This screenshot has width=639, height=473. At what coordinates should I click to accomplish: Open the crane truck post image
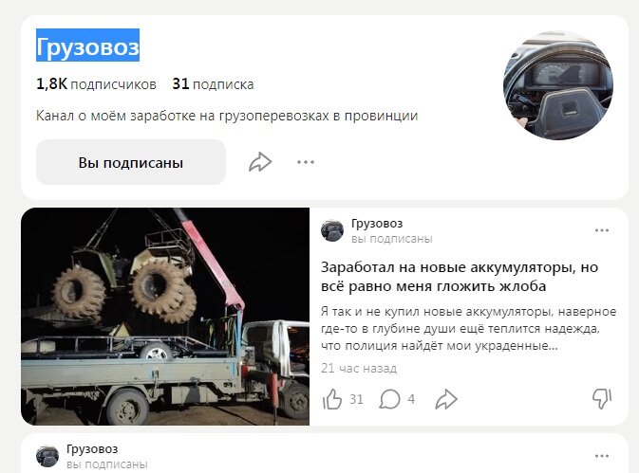(x=165, y=317)
